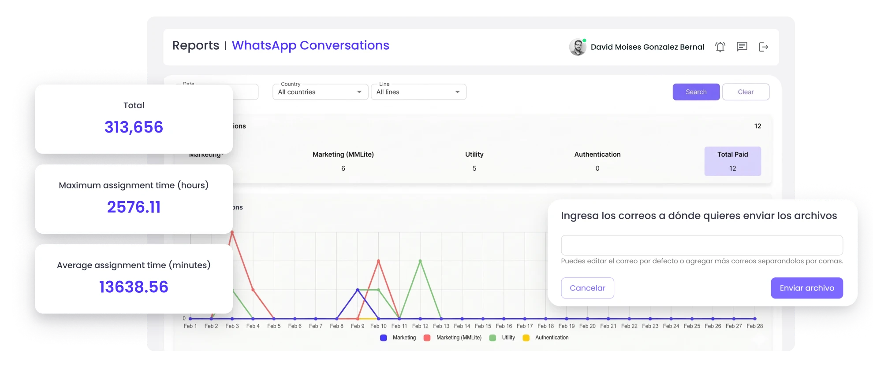Expand the Line All lines dropdown
Image resolution: width=873 pixels, height=368 pixels.
[x=418, y=92]
